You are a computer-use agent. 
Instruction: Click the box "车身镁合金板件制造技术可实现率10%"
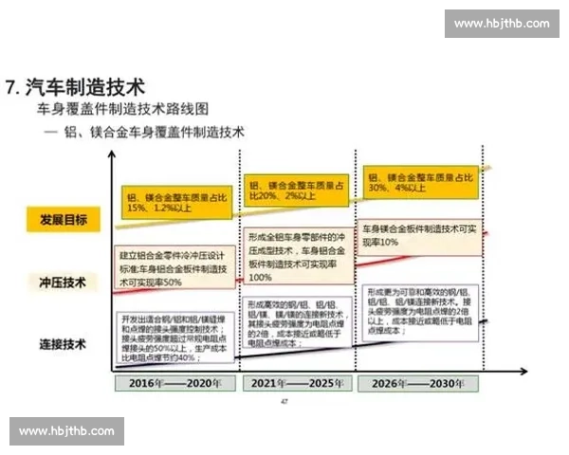coord(420,237)
